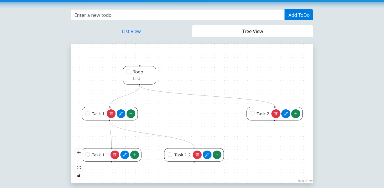Viewport: 384px width, 188px height.
Task: Edit Task 1.2 via the pencil icon
Action: click(x=207, y=155)
